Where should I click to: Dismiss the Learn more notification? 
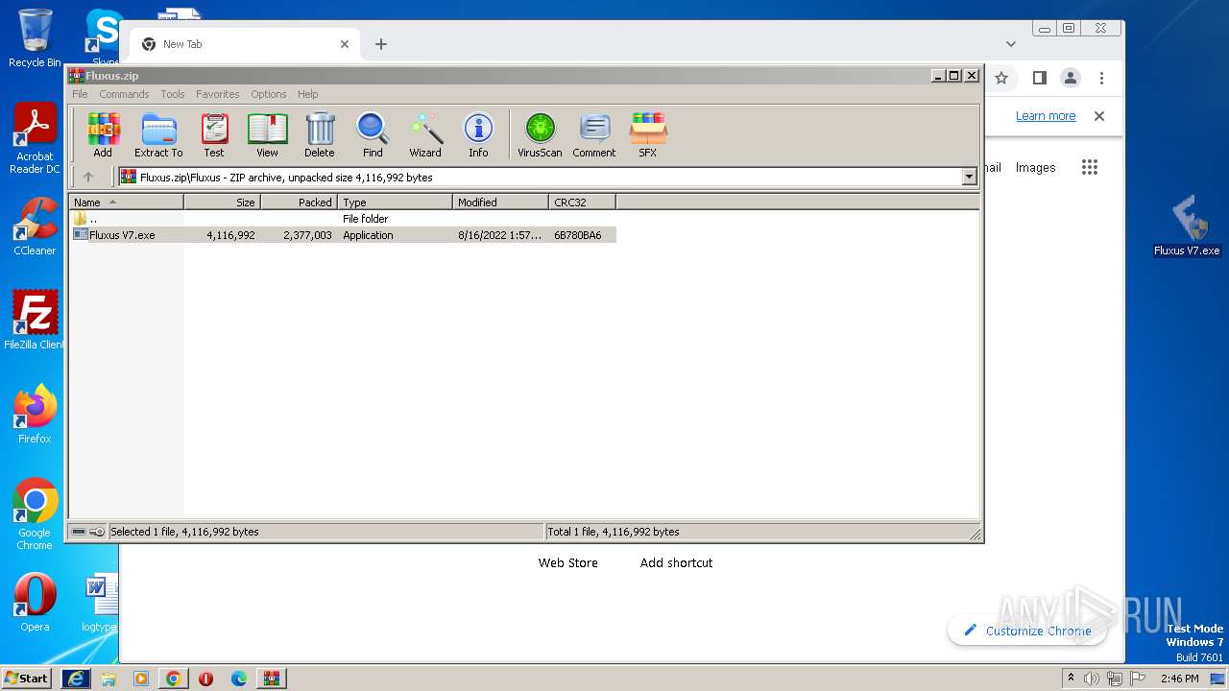point(1099,116)
